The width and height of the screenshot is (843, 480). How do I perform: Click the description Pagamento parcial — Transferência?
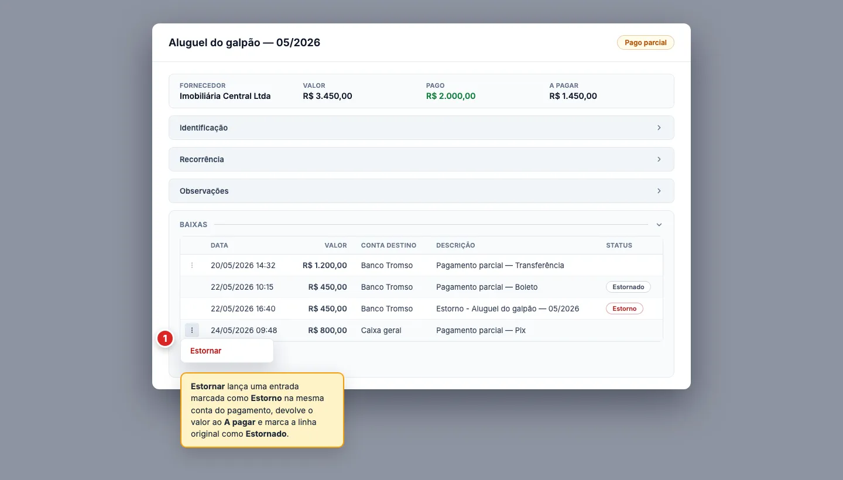pos(500,265)
